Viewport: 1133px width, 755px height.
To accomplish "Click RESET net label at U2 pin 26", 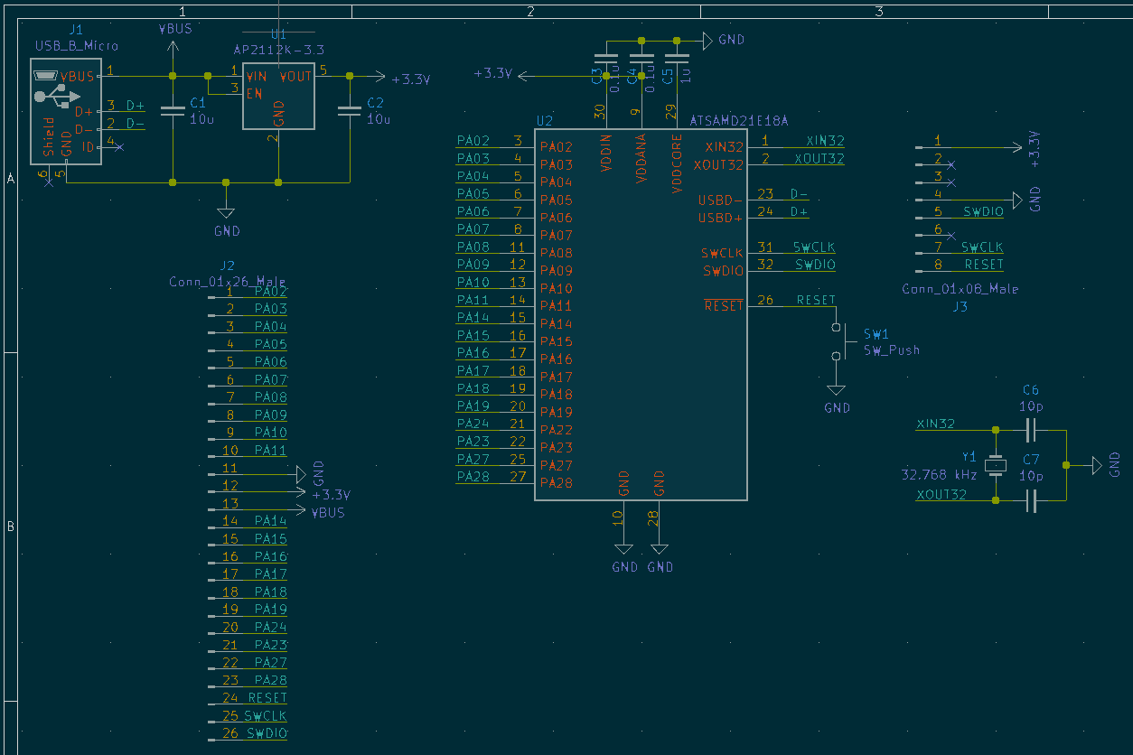I will point(816,300).
